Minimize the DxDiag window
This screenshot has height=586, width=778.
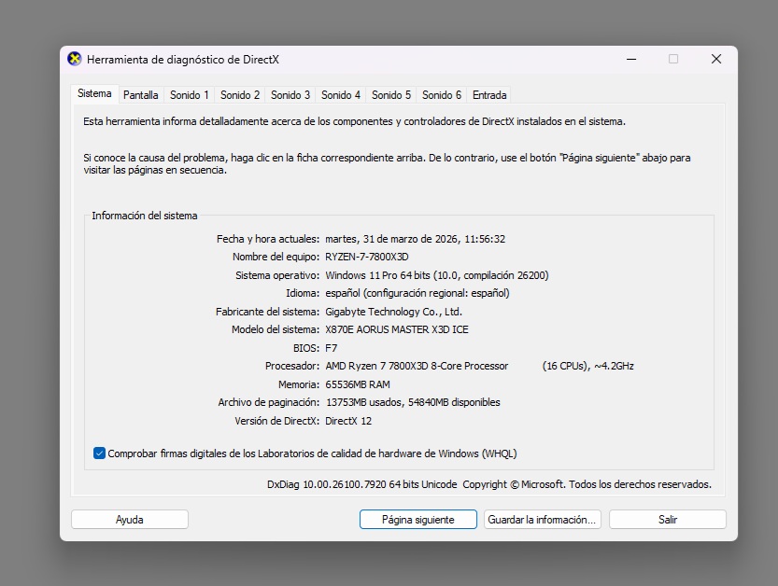tap(631, 58)
